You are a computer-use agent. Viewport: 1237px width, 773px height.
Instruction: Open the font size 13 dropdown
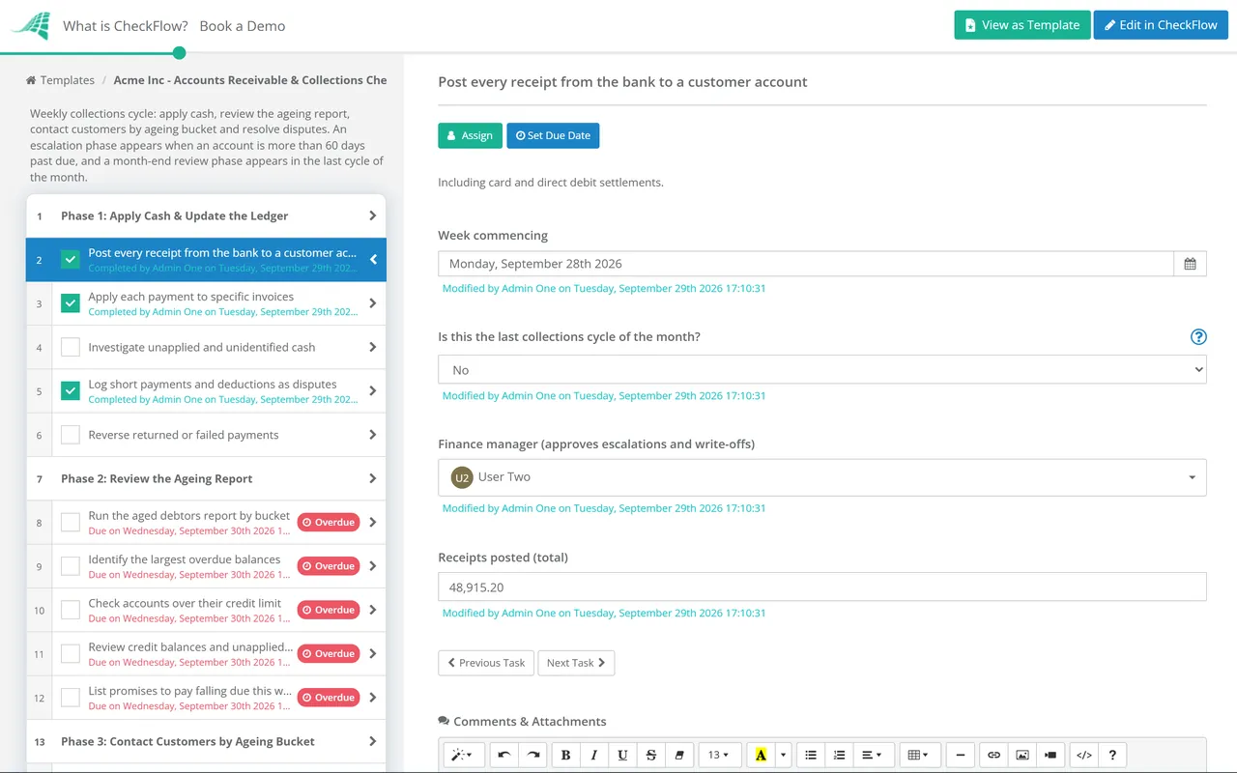pos(720,756)
